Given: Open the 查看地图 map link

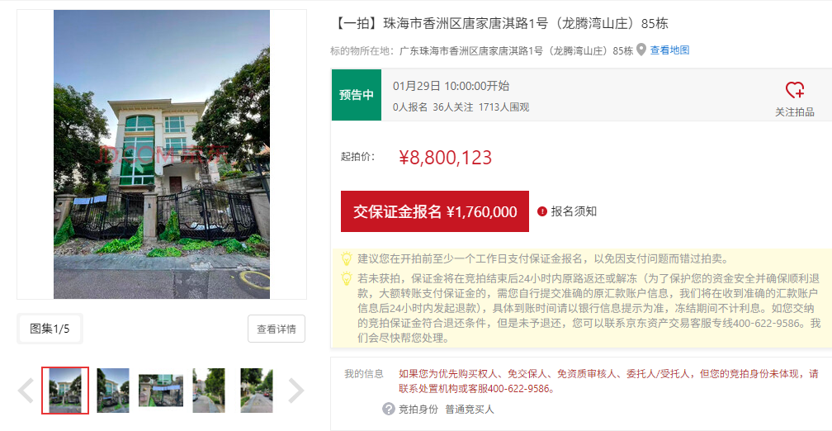Looking at the screenshot, I should tap(669, 50).
